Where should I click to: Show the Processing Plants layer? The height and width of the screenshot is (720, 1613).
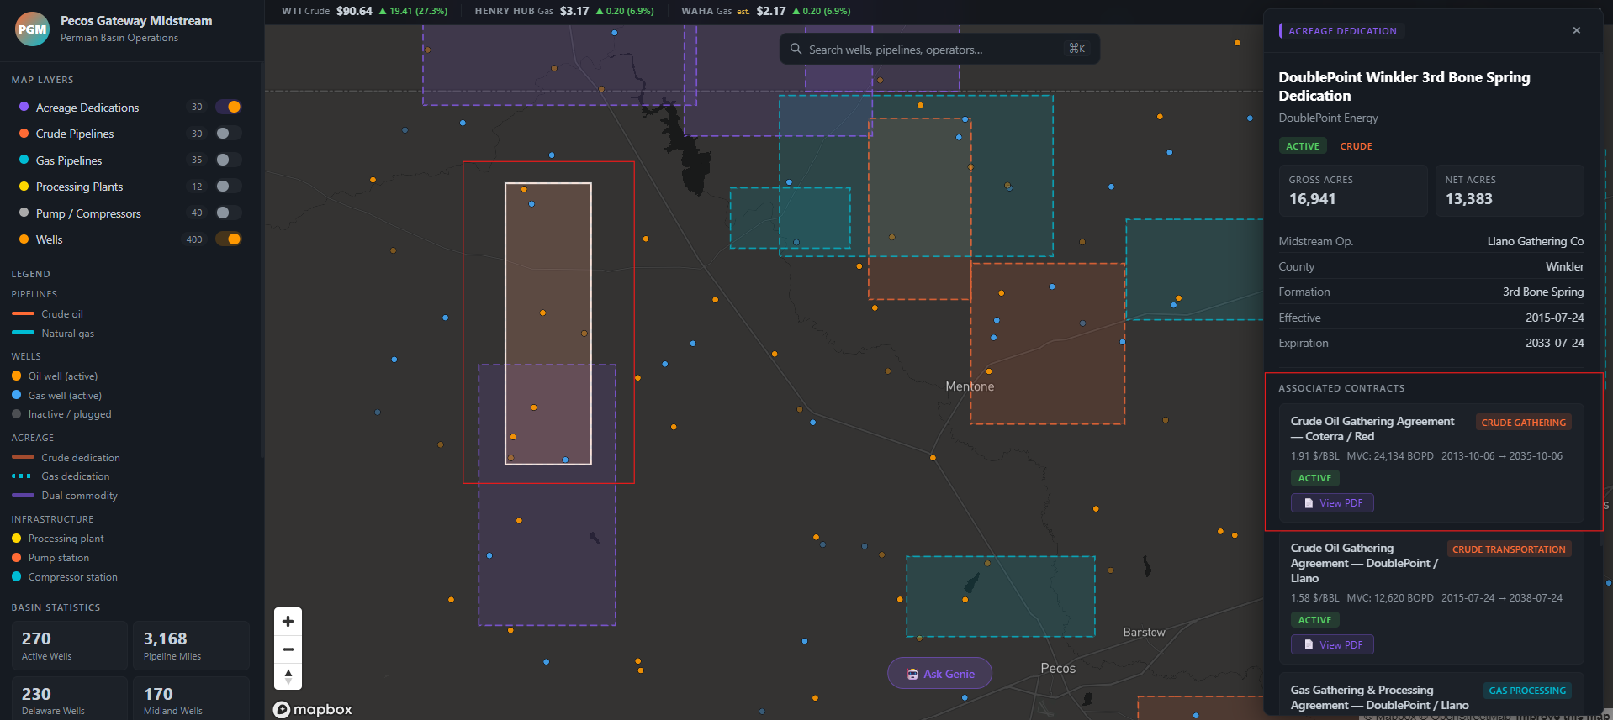tap(228, 187)
